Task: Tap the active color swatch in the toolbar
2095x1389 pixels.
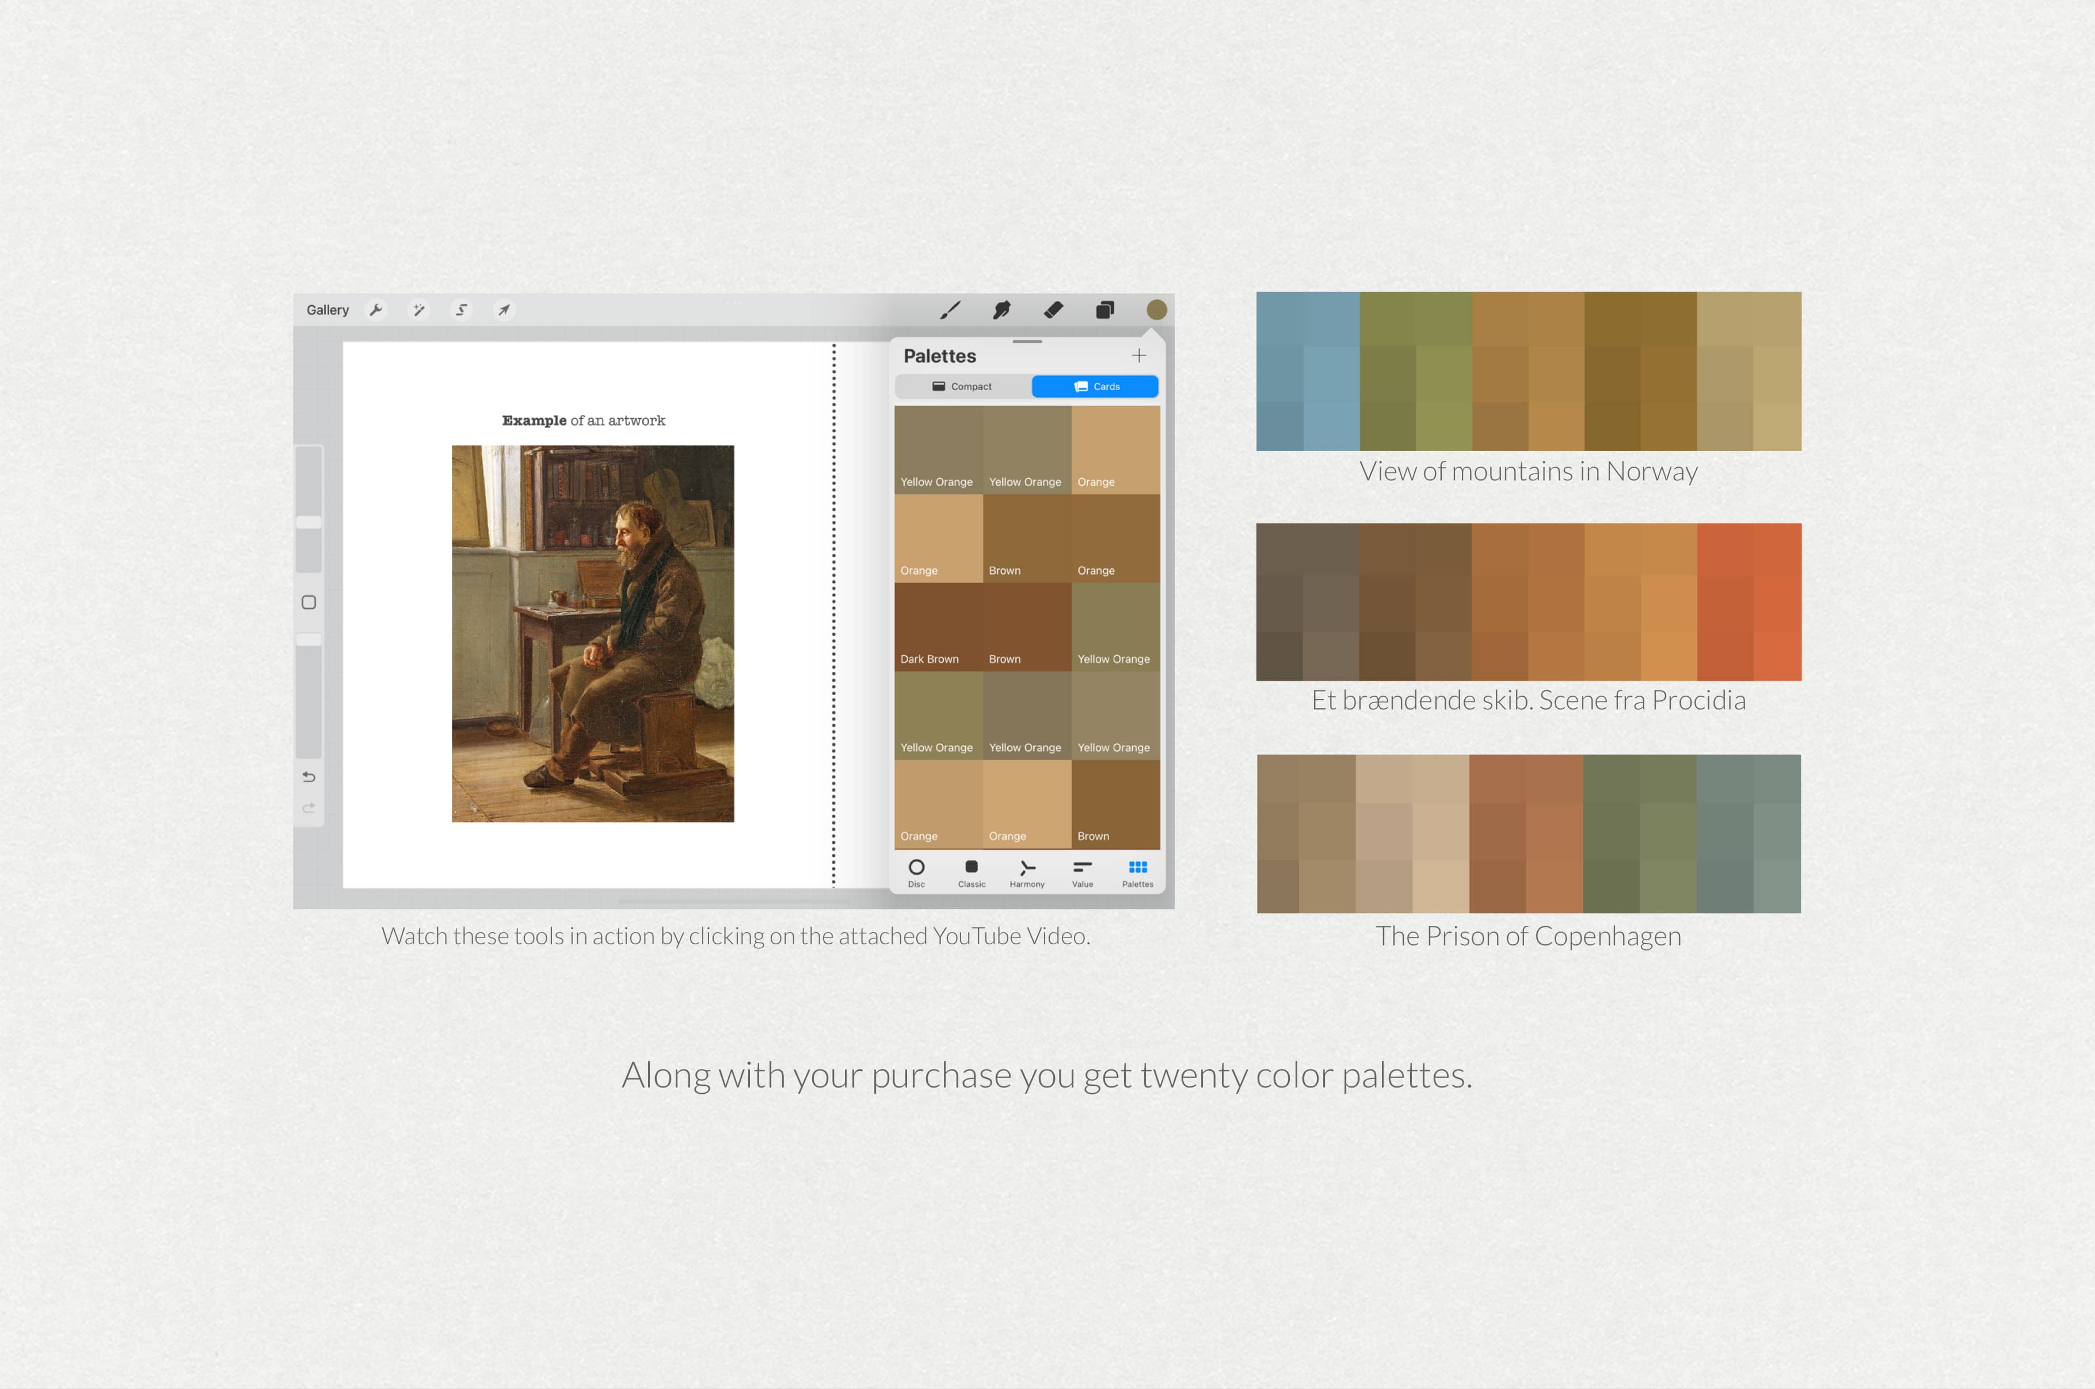Action: (1156, 309)
